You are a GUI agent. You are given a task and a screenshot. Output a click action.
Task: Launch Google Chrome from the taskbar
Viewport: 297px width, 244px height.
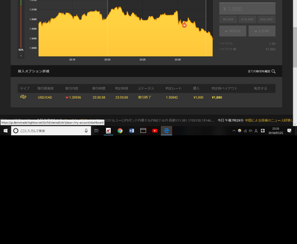click(120, 130)
